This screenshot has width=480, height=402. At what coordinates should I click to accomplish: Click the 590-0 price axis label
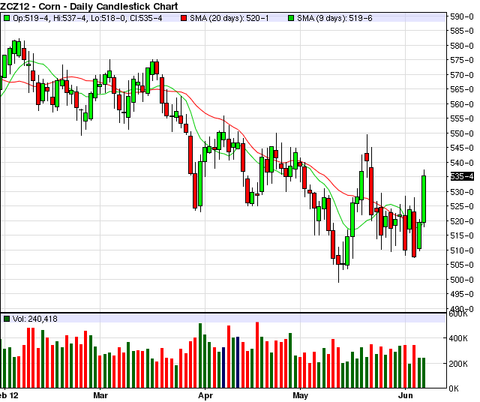point(462,16)
